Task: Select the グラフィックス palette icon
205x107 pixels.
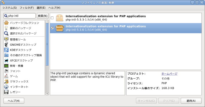Action: coord(6,82)
